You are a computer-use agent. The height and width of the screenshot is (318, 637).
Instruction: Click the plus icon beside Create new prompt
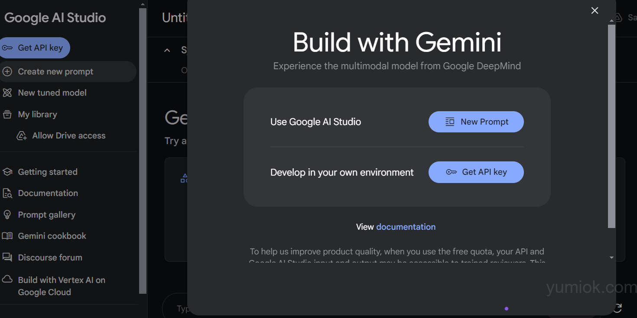[x=7, y=72]
